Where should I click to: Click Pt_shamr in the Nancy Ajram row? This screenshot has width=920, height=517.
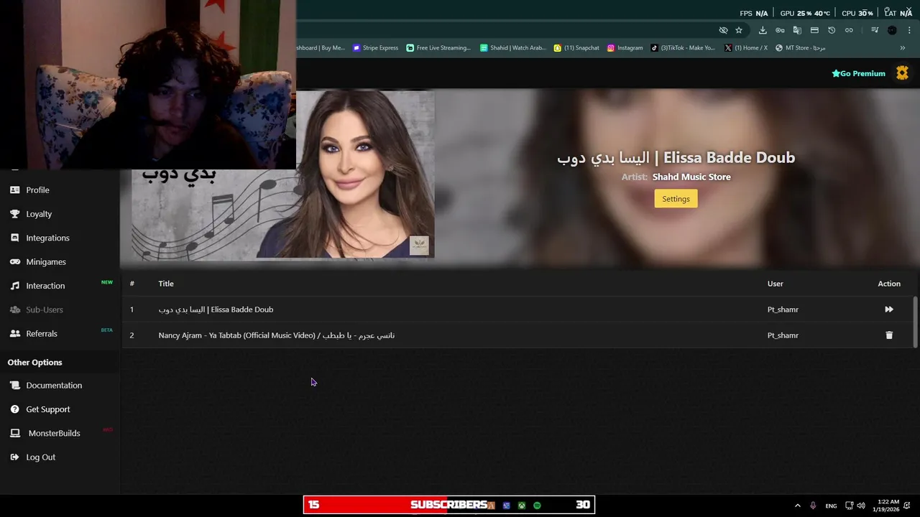pyautogui.click(x=783, y=335)
